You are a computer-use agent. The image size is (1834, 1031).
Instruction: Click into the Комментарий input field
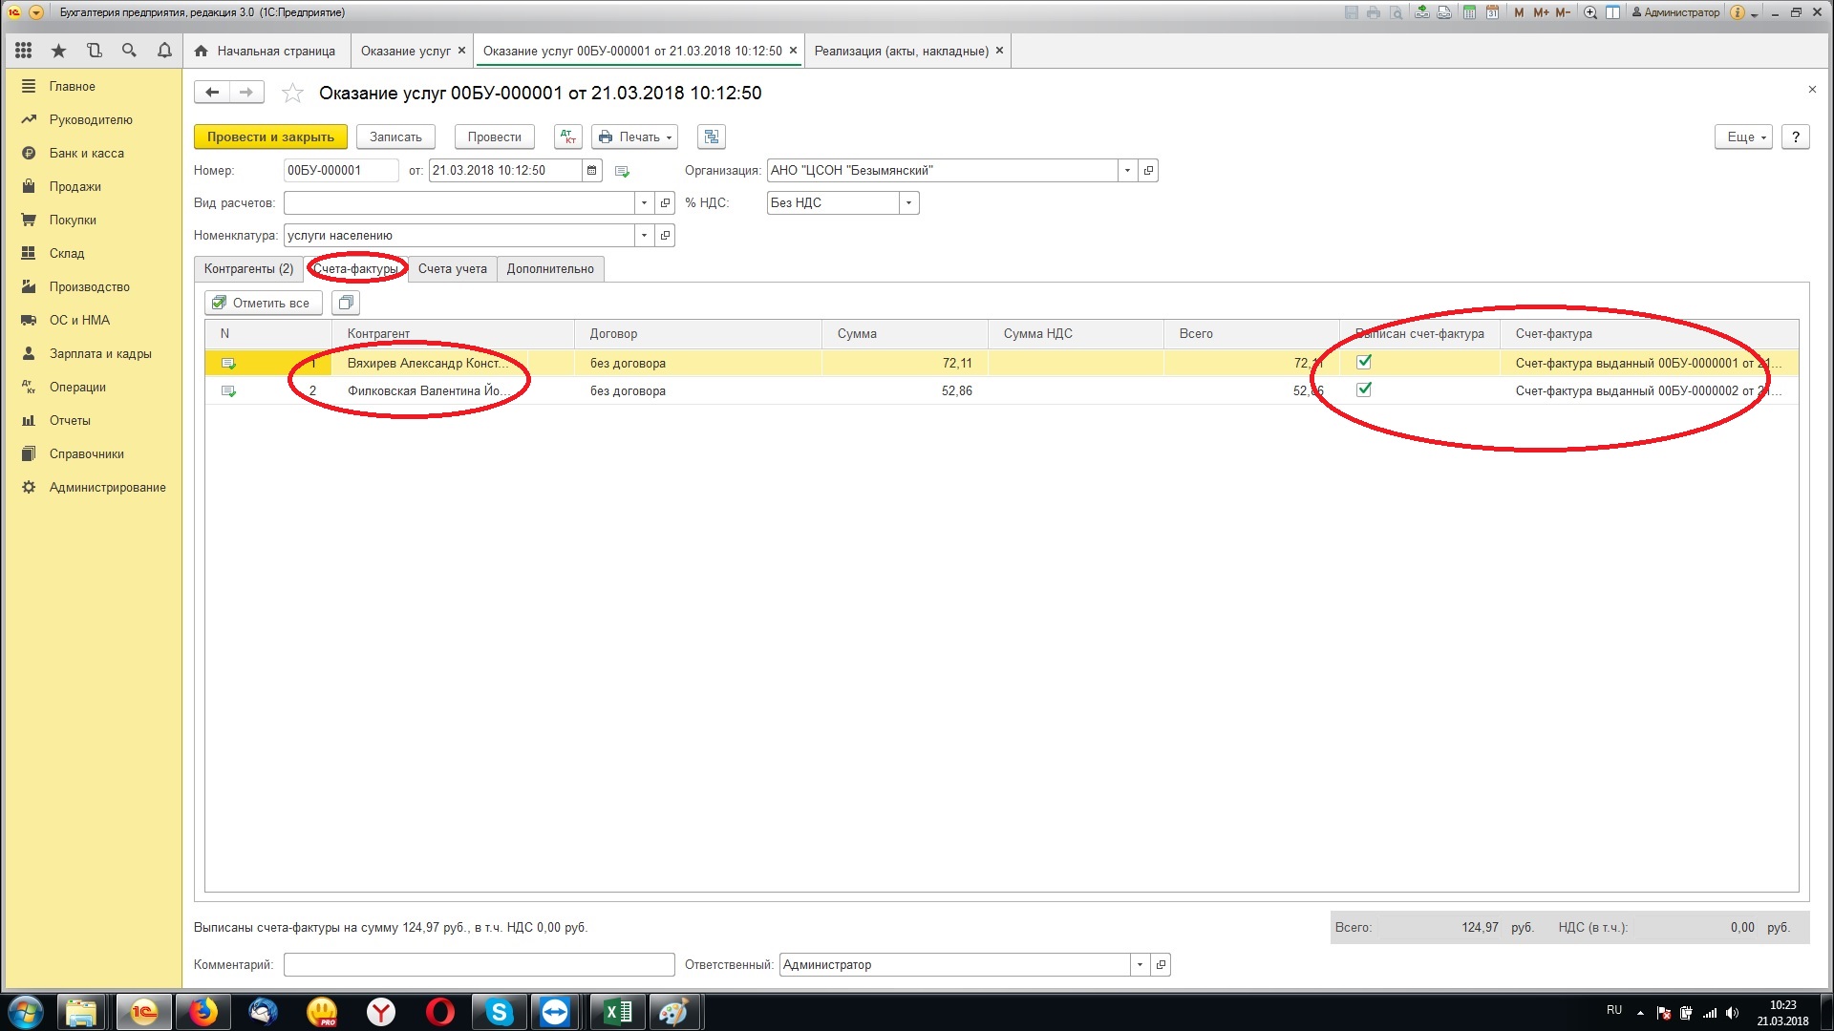[x=479, y=964]
